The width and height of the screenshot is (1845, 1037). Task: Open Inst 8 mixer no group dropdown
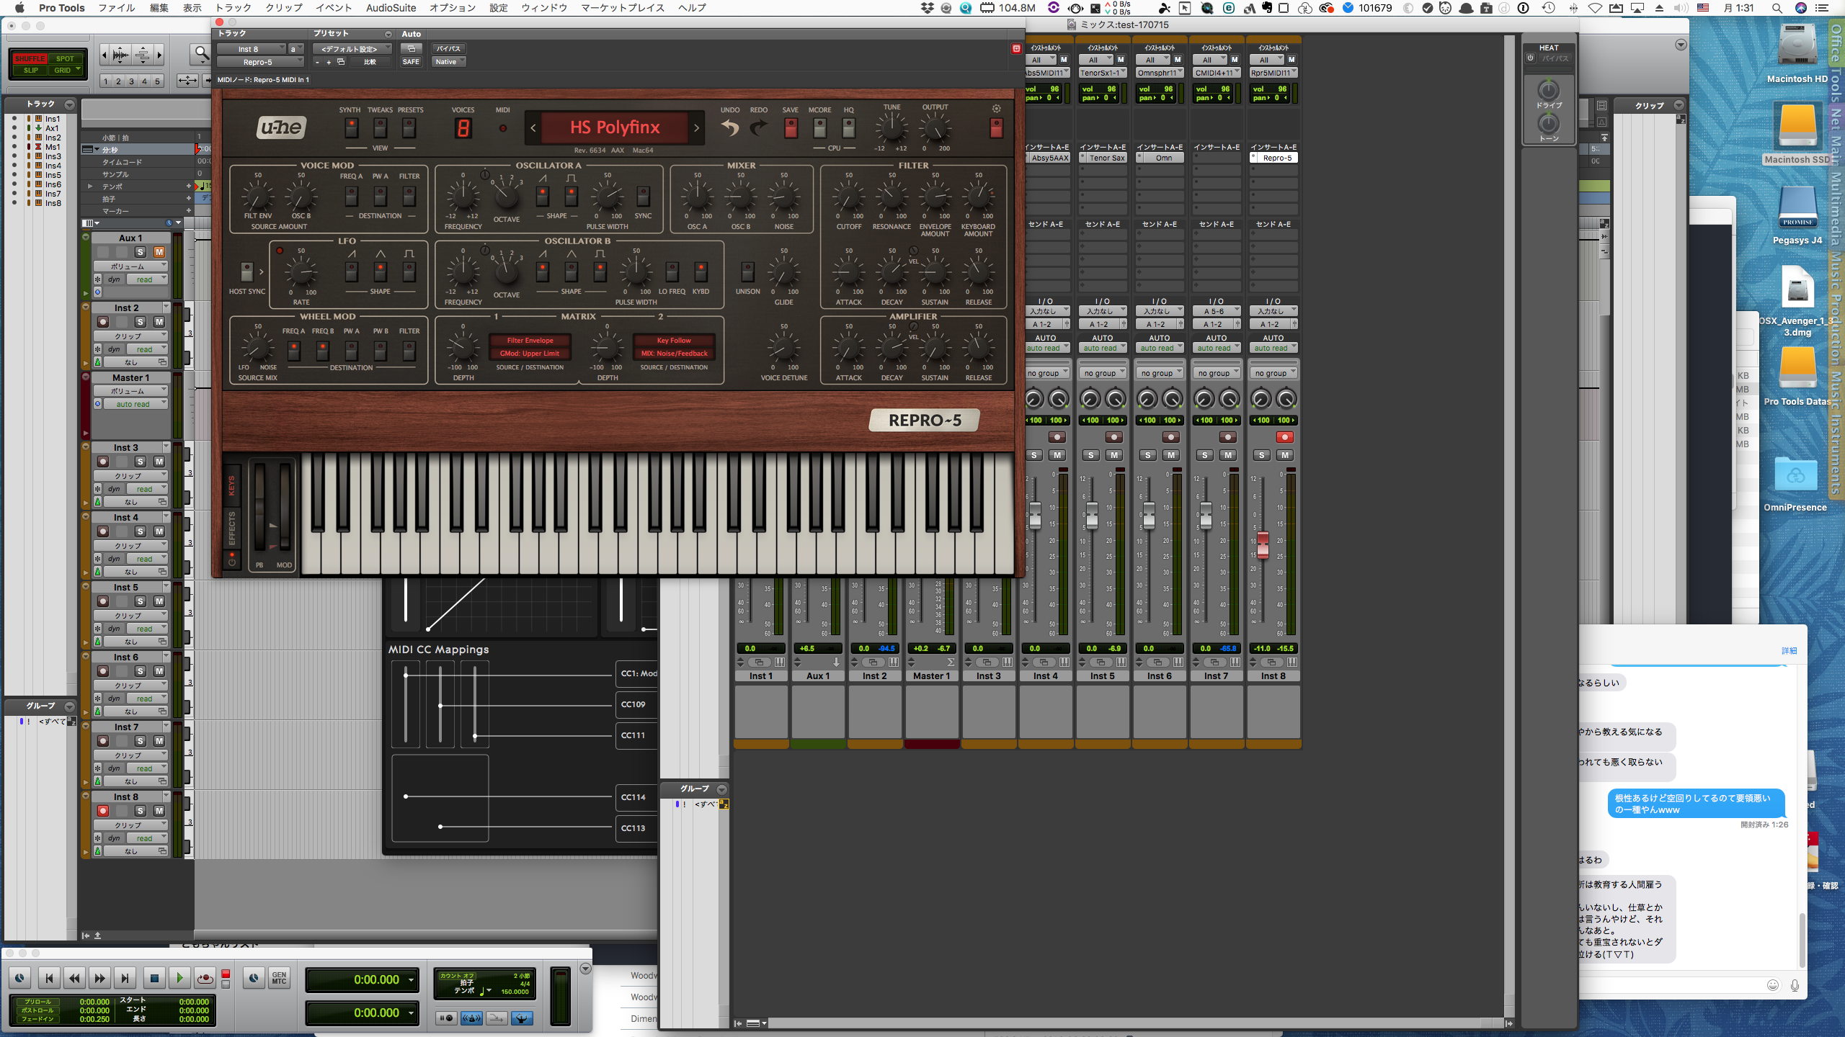pos(1273,373)
